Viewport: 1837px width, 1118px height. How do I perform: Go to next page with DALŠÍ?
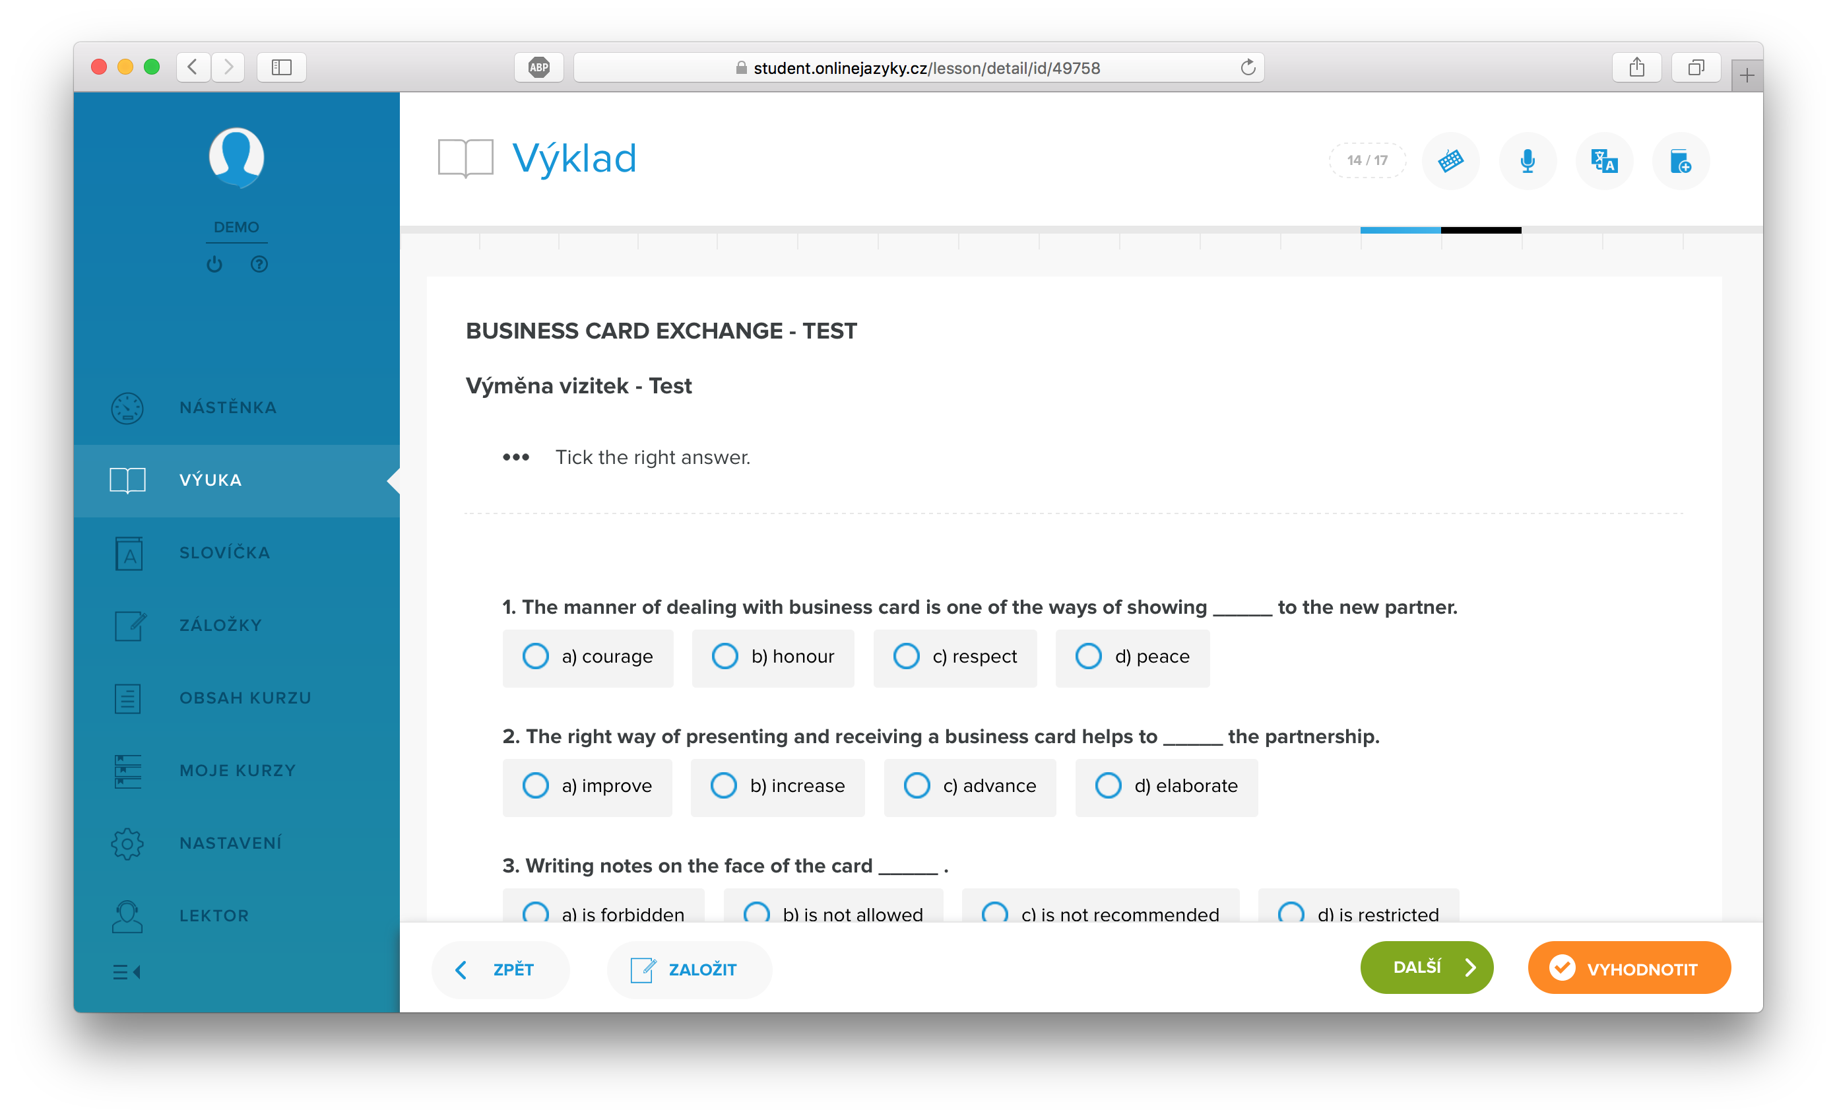[1426, 968]
